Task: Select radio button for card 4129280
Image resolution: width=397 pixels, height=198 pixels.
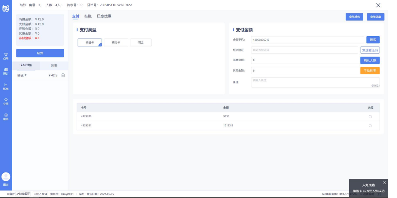Action: [370, 117]
